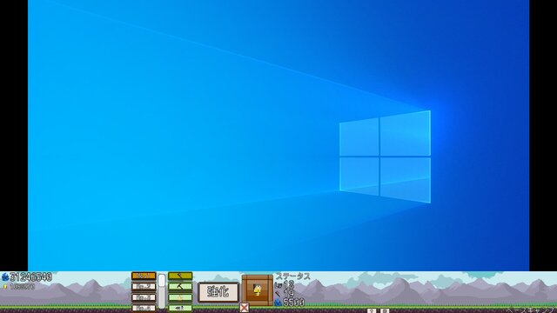Choose the light green pickaxe button
This screenshot has width=557, height=313.
point(180,286)
